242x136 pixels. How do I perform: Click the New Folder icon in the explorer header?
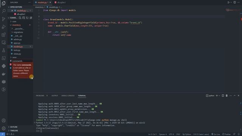point(23,18)
